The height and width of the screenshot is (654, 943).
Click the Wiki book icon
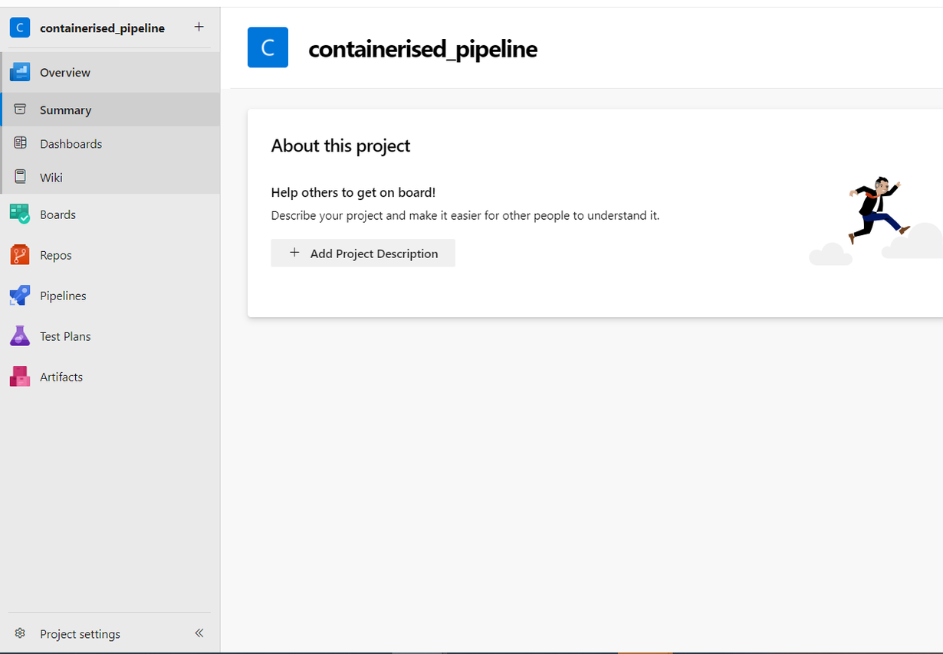pos(21,177)
